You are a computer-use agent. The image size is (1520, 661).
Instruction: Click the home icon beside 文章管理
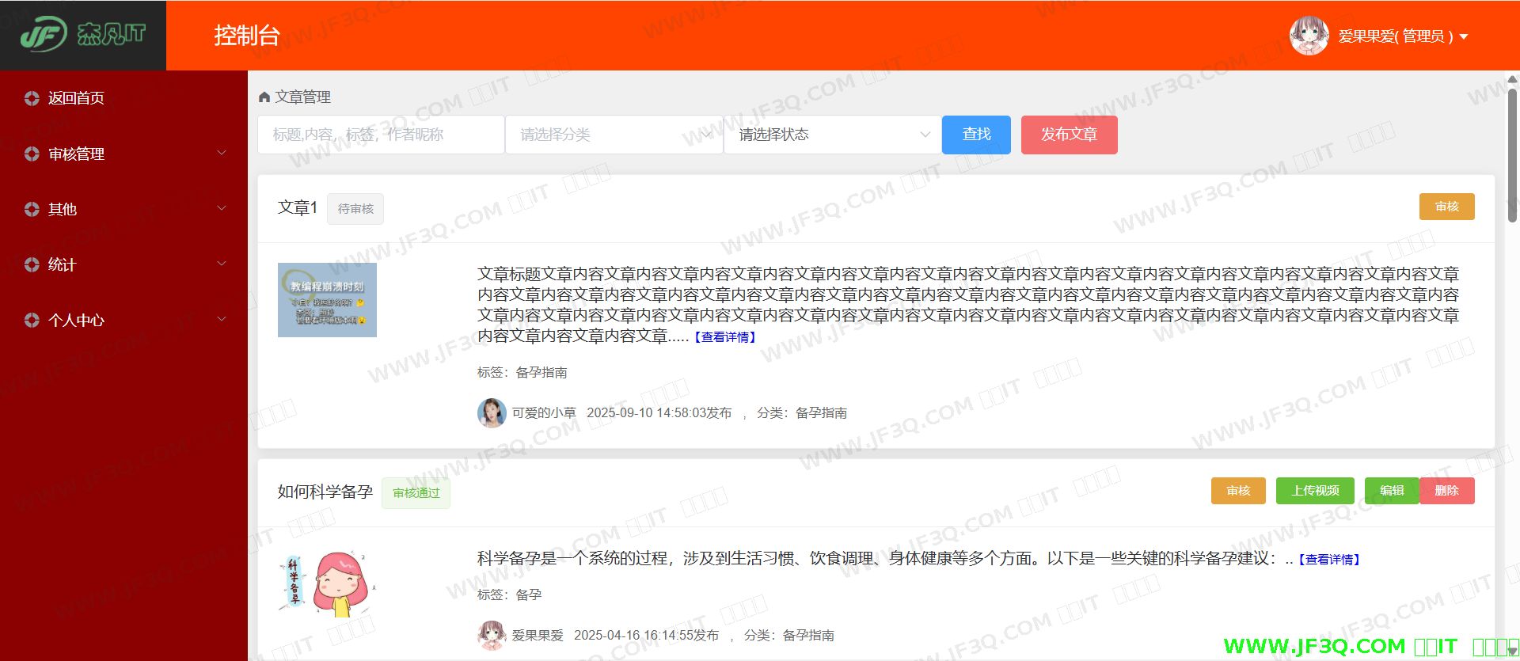click(264, 97)
